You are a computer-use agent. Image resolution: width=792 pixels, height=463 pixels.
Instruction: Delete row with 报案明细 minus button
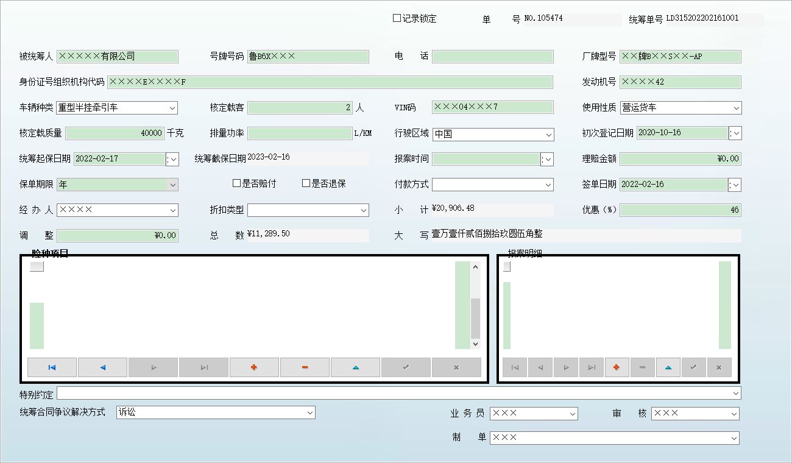tap(642, 367)
